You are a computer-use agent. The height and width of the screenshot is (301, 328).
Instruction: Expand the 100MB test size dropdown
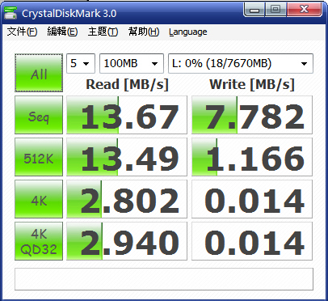[132, 64]
